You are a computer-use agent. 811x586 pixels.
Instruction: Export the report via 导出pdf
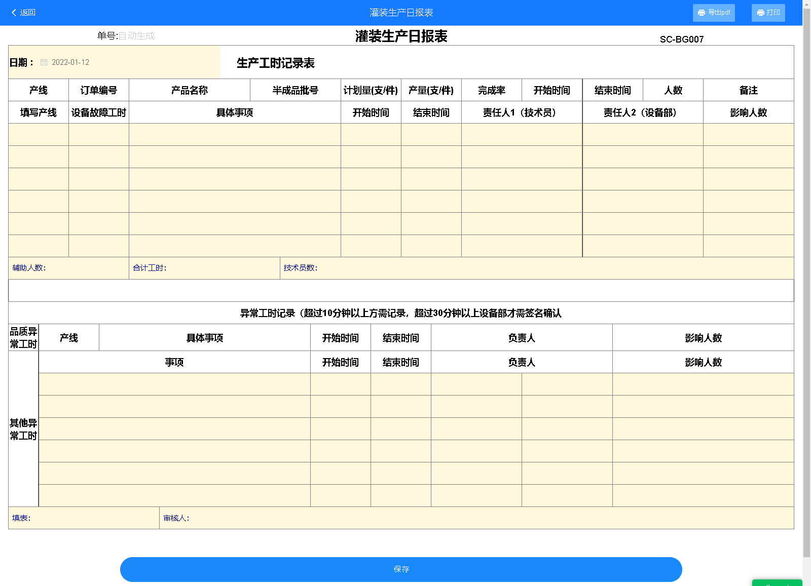coord(714,13)
